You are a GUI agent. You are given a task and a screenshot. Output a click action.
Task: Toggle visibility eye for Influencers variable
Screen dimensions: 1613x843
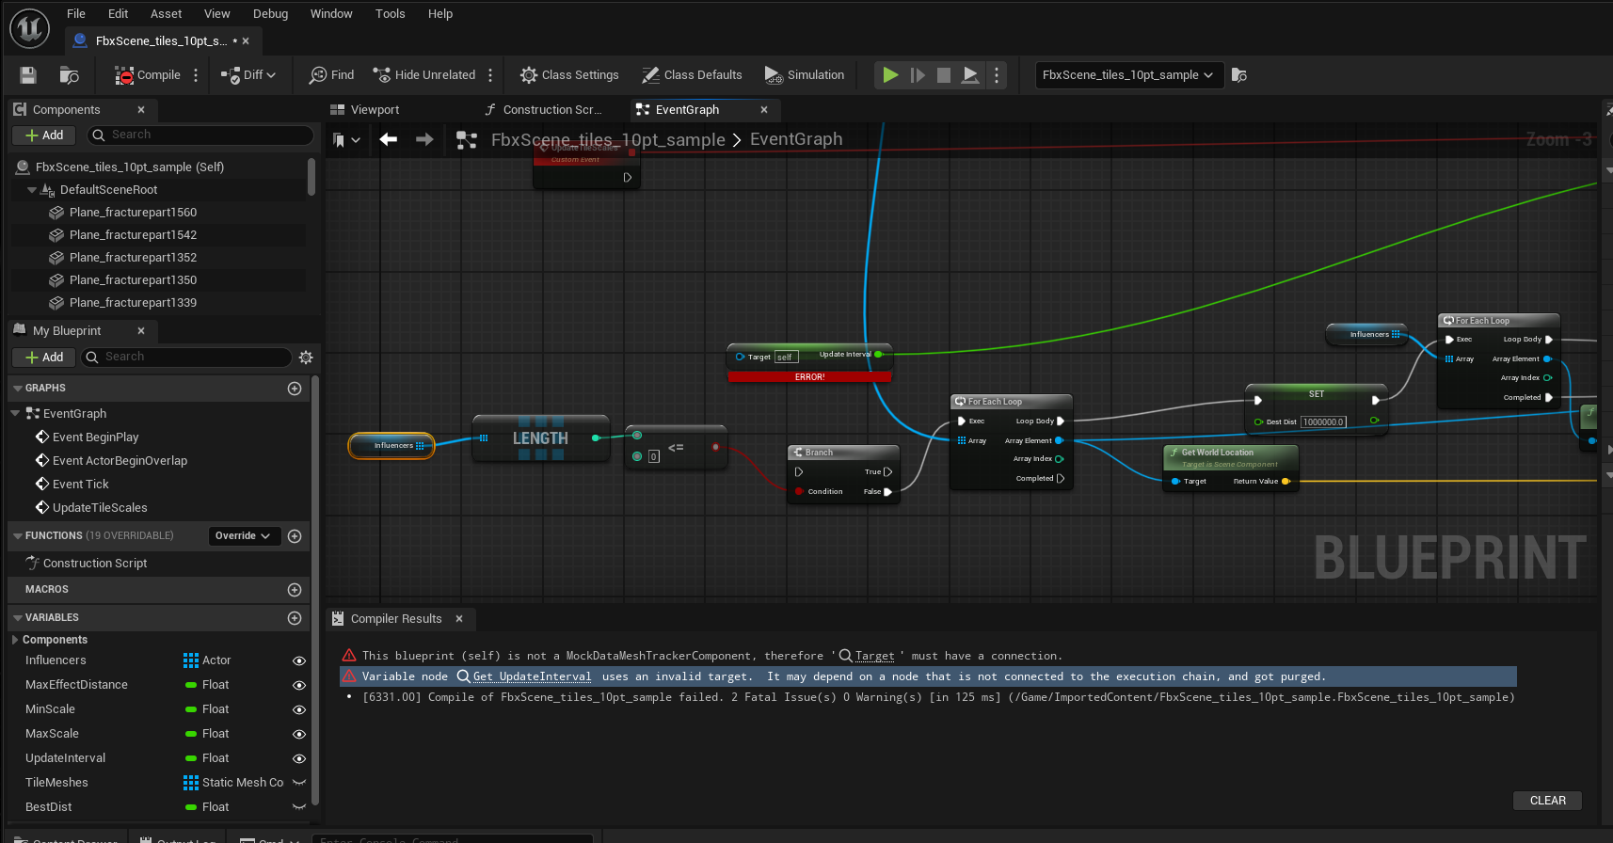point(299,661)
